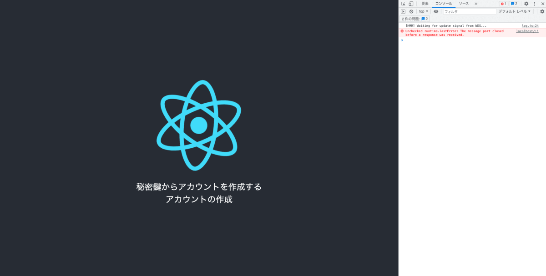Click the red error icon in the console message
The height and width of the screenshot is (276, 546).
click(x=402, y=31)
